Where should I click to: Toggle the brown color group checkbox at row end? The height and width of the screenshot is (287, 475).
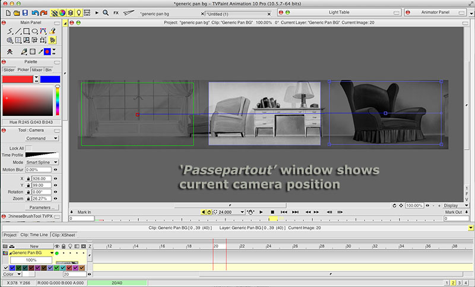82,267
